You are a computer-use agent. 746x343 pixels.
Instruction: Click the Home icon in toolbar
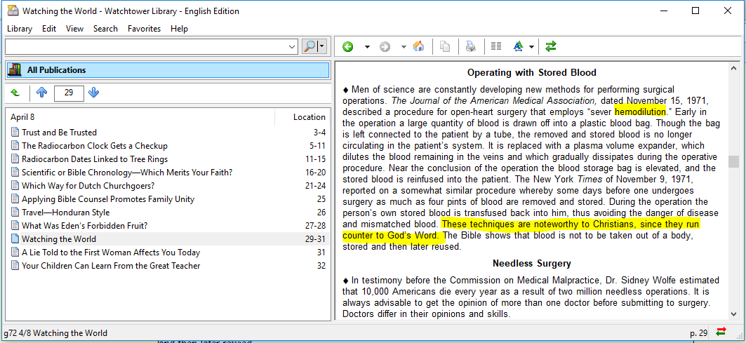418,47
